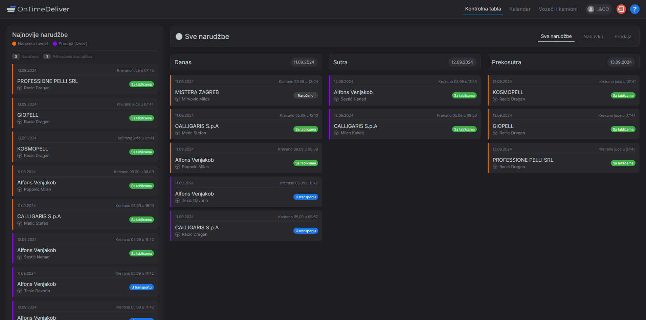The image size is (646, 320).
Task: Click the 'Najnovije narudžbe' panel title
Action: tap(40, 35)
